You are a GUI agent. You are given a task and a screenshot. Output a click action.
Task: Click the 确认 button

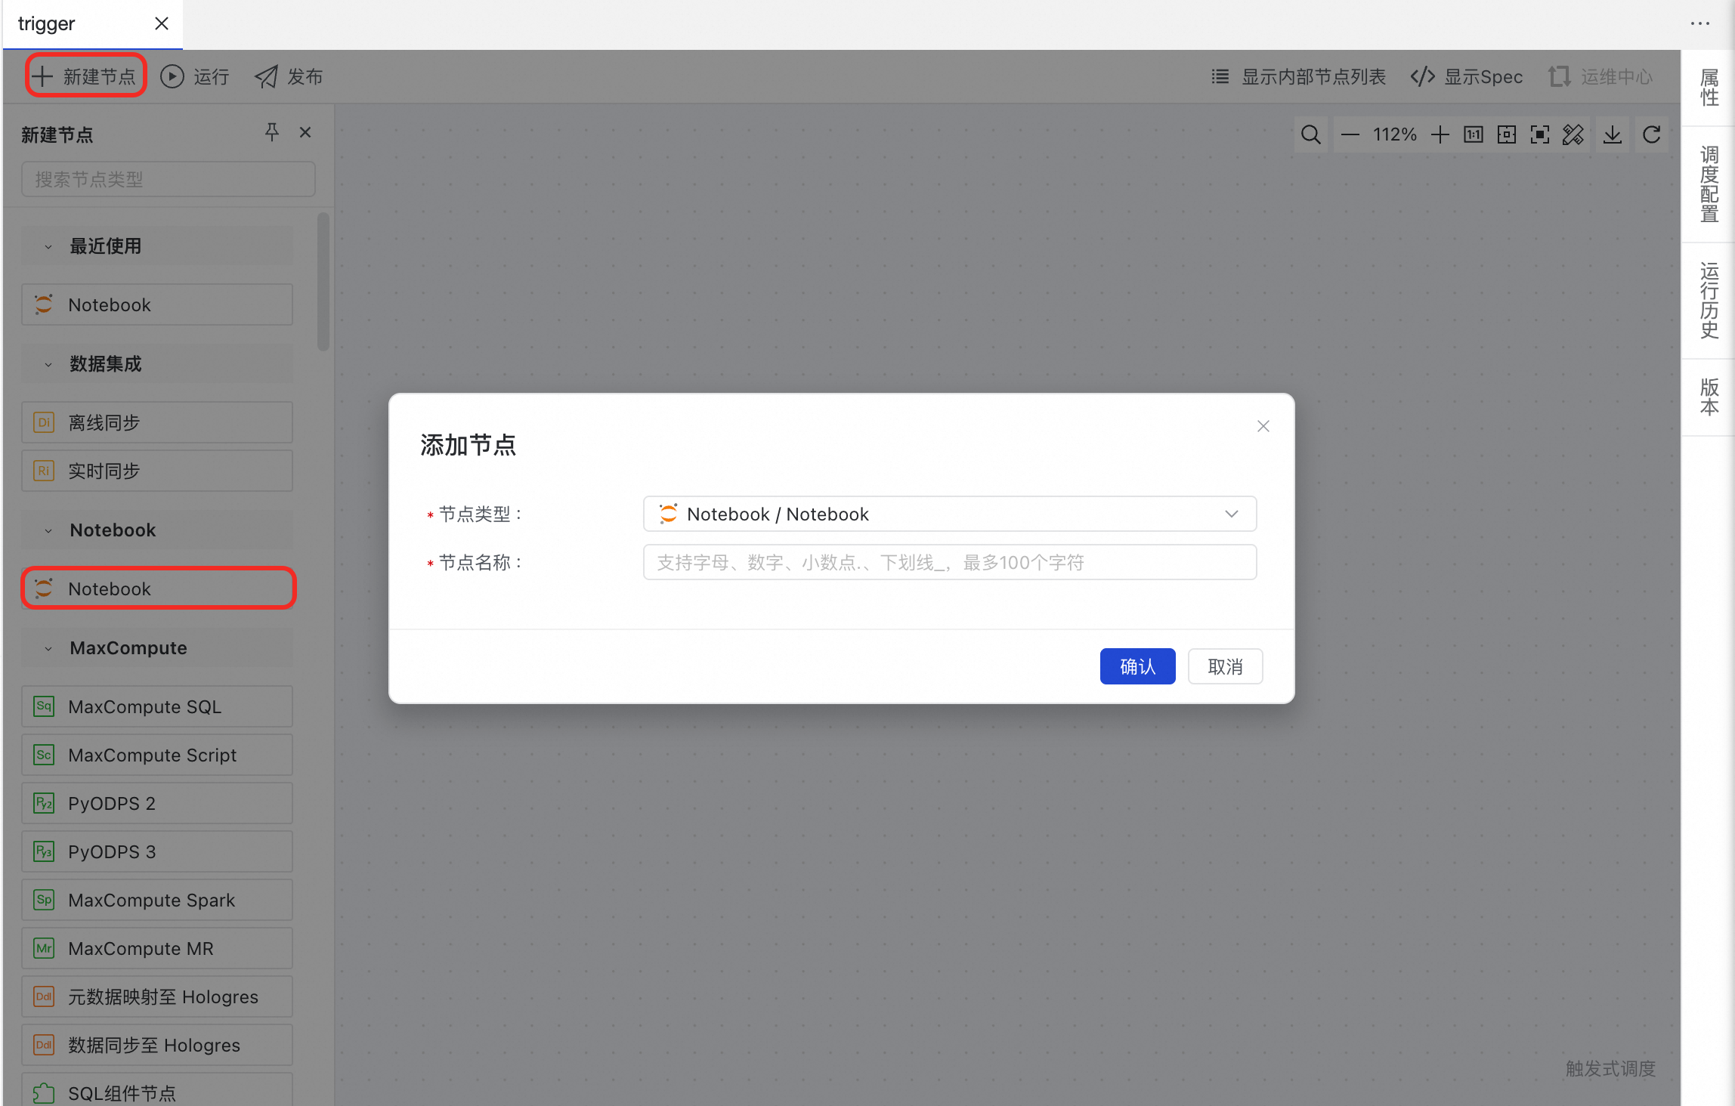(1137, 666)
